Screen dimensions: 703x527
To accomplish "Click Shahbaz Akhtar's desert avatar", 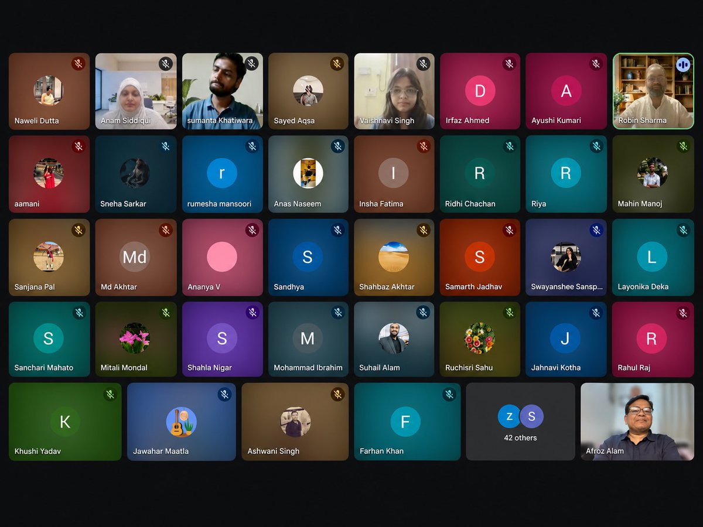I will (394, 256).
